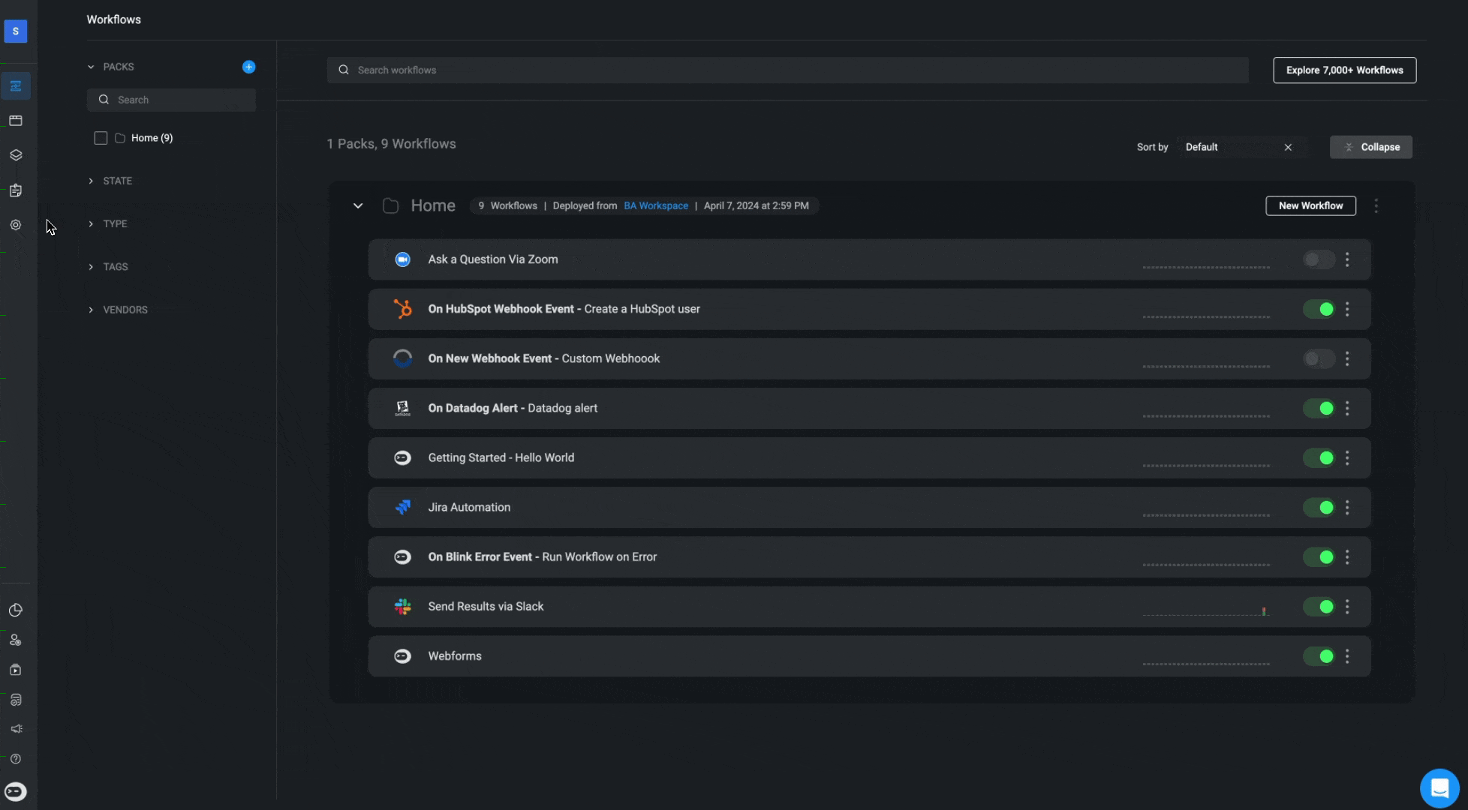Check the Home (9) pack checkbox
The width and height of the screenshot is (1468, 810).
101,138
